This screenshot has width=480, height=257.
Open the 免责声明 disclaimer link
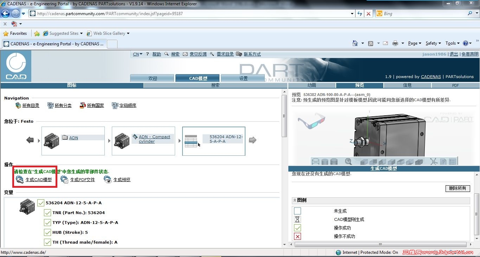470,54
